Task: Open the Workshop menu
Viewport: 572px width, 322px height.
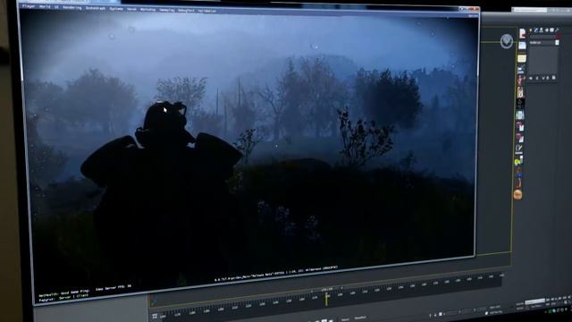Action: [x=147, y=10]
